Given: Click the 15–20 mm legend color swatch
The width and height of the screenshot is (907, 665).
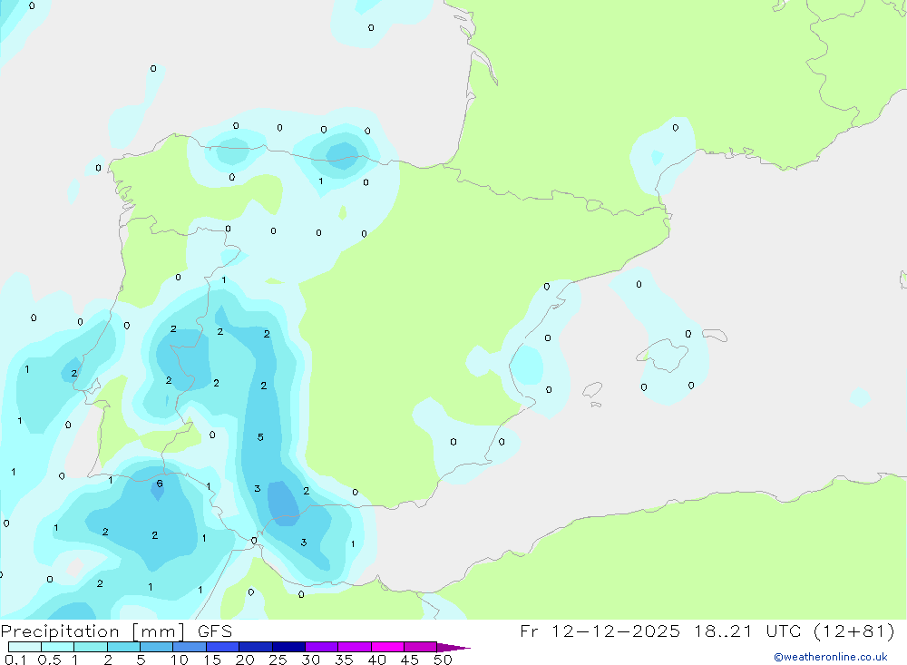Looking at the screenshot, I should pyautogui.click(x=223, y=647).
